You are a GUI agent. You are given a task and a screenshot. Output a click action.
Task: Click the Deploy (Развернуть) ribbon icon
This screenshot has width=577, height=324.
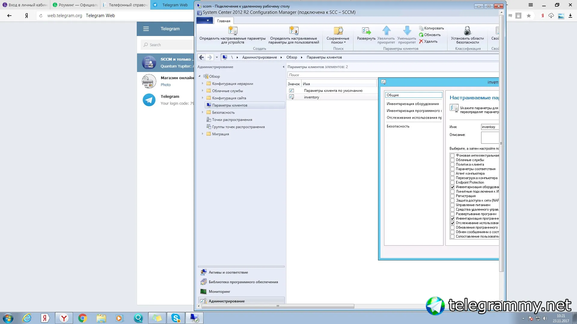pyautogui.click(x=366, y=31)
